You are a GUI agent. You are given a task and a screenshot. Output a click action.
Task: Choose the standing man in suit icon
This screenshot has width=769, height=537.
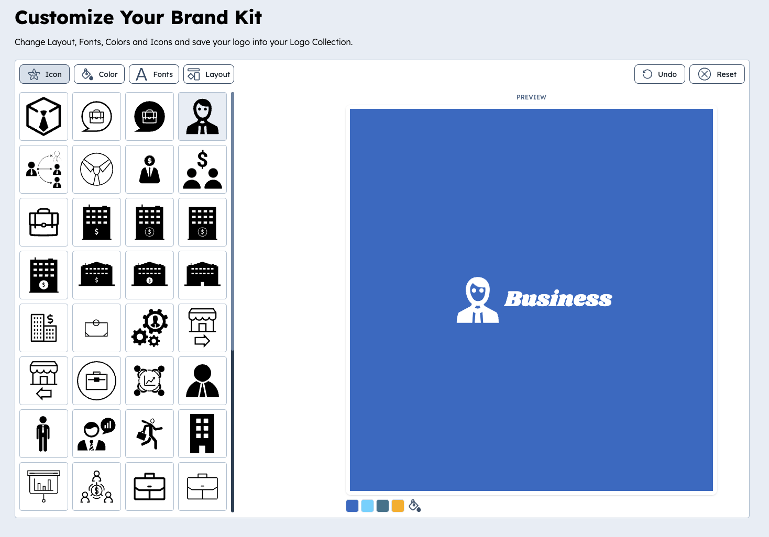[x=43, y=434]
